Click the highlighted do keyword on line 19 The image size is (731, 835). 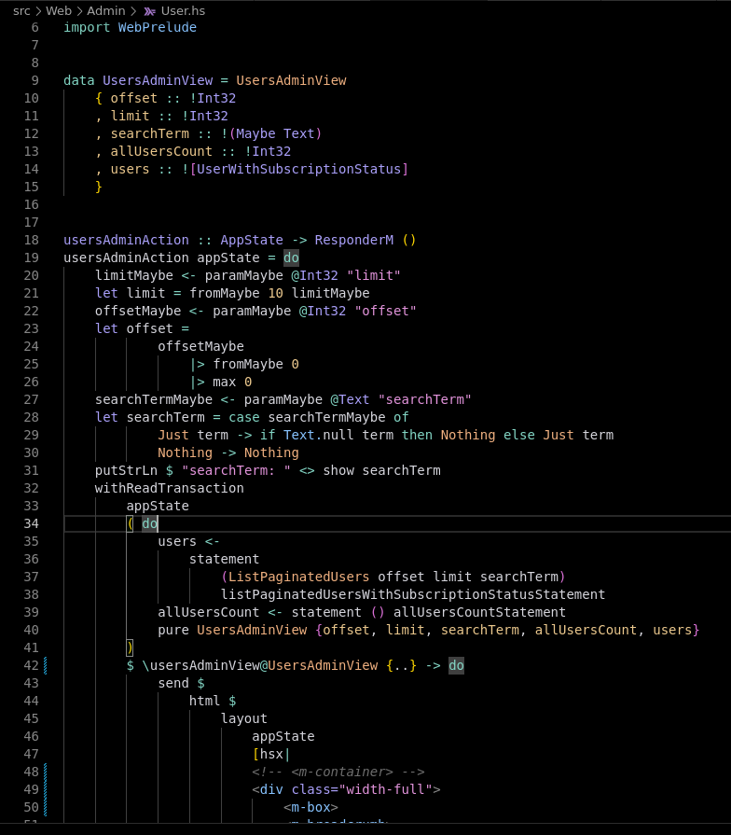(x=291, y=257)
